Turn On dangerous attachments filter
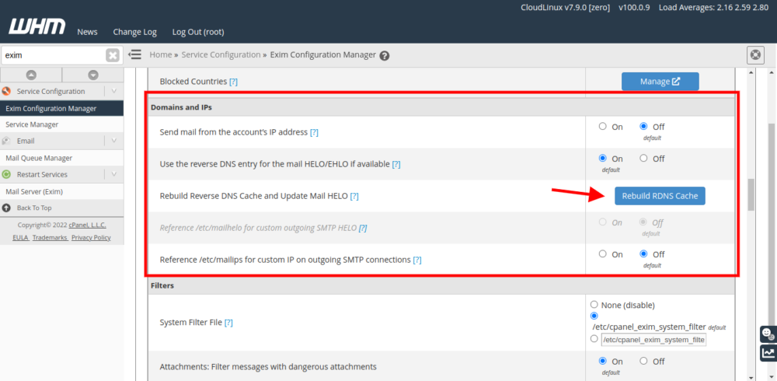 coord(603,361)
